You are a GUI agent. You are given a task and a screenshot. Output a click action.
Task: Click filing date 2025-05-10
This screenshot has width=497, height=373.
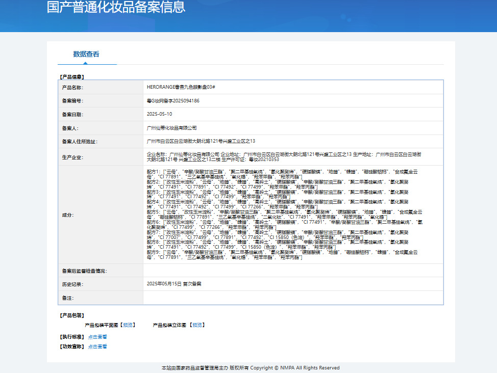click(159, 114)
